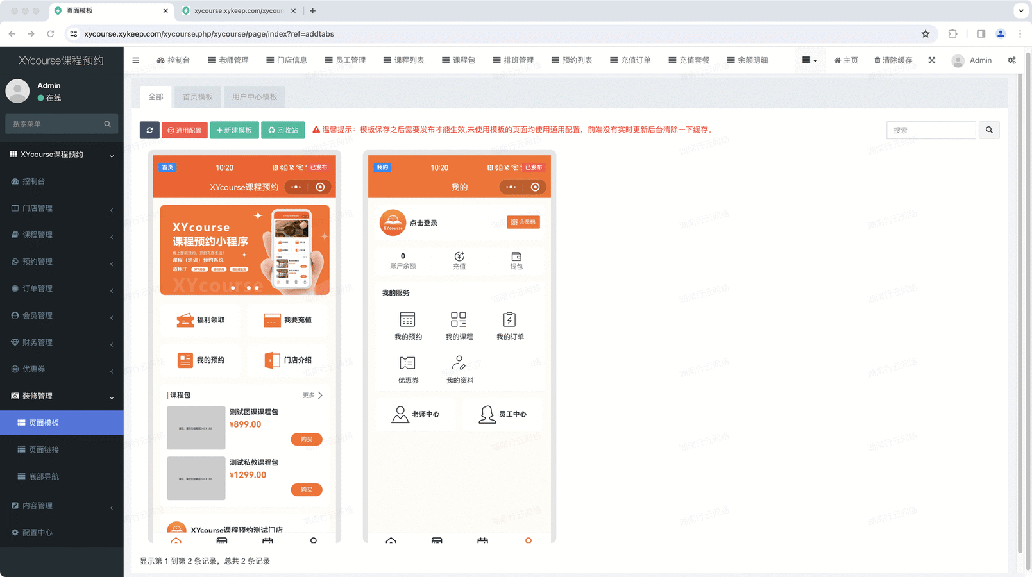Viewport: 1032px width, 577px height.
Task: Click the 会员码 QR code button
Action: (523, 222)
